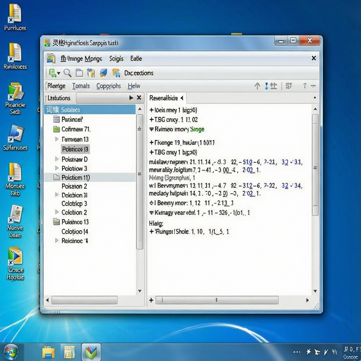This screenshot has width=361, height=361.
Task: Open the Windows Start orb
Action: tap(11, 352)
